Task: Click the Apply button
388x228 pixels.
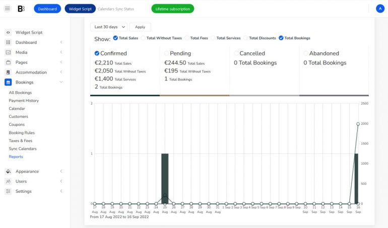Action: tap(140, 27)
